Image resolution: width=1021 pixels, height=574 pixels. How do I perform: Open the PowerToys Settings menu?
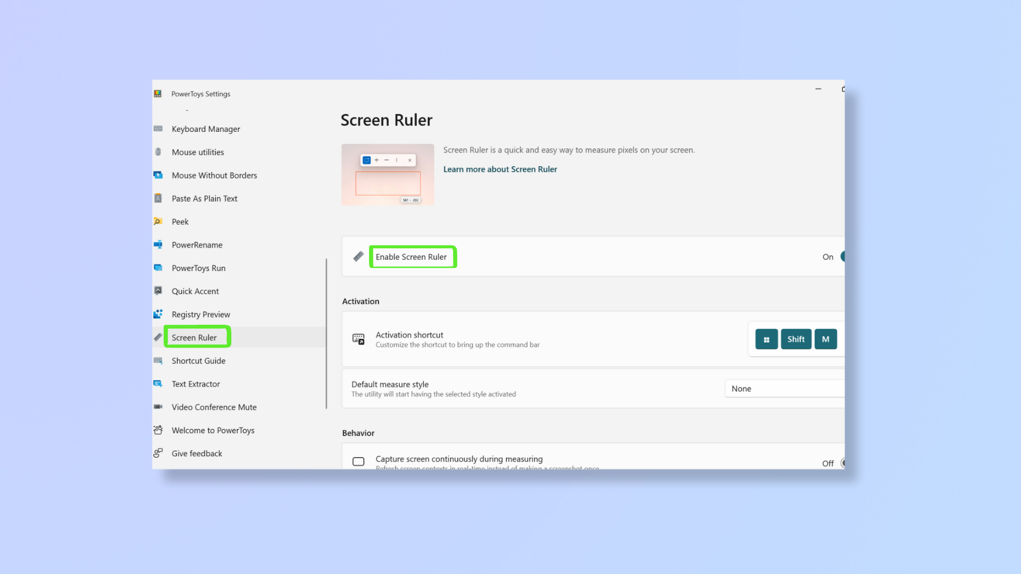(x=201, y=93)
